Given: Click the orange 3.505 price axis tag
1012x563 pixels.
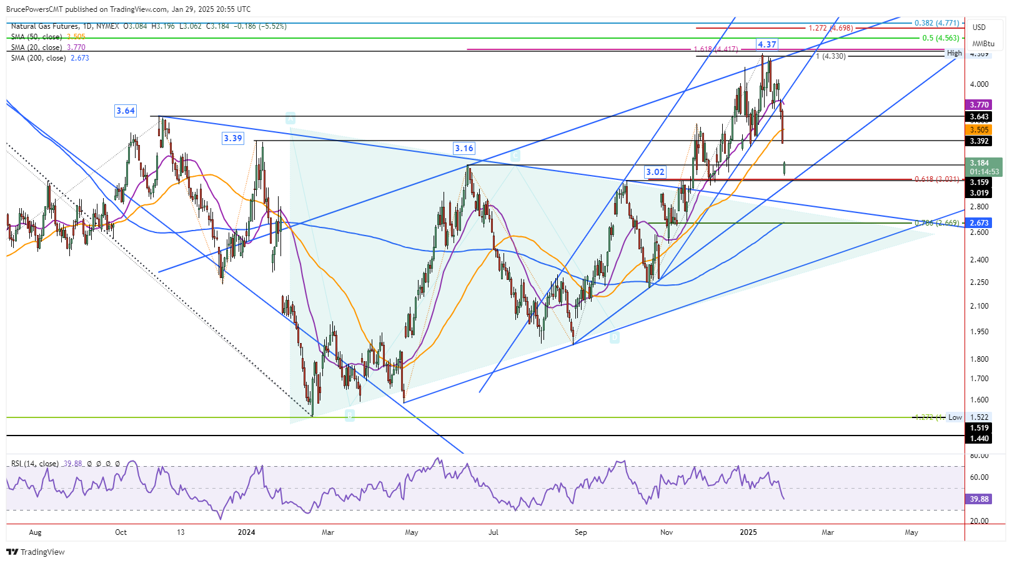Looking at the screenshot, I should pyautogui.click(x=978, y=130).
